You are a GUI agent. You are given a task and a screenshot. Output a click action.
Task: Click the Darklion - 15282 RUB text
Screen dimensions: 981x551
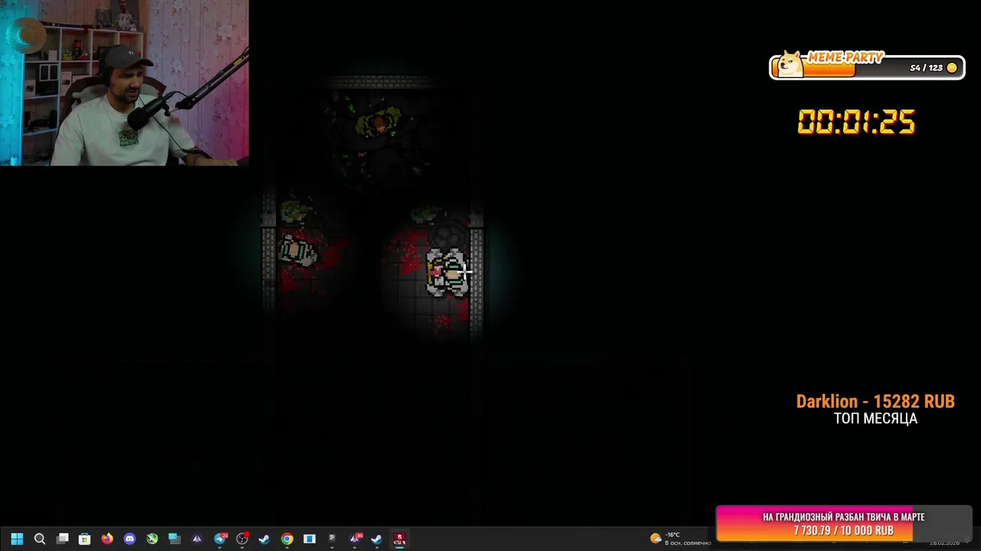(875, 401)
